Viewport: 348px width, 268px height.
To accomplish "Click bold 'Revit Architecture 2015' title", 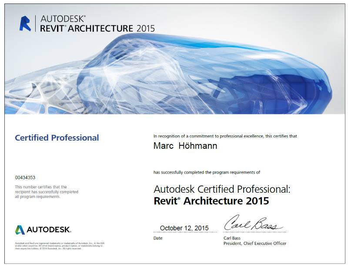I will point(211,201).
